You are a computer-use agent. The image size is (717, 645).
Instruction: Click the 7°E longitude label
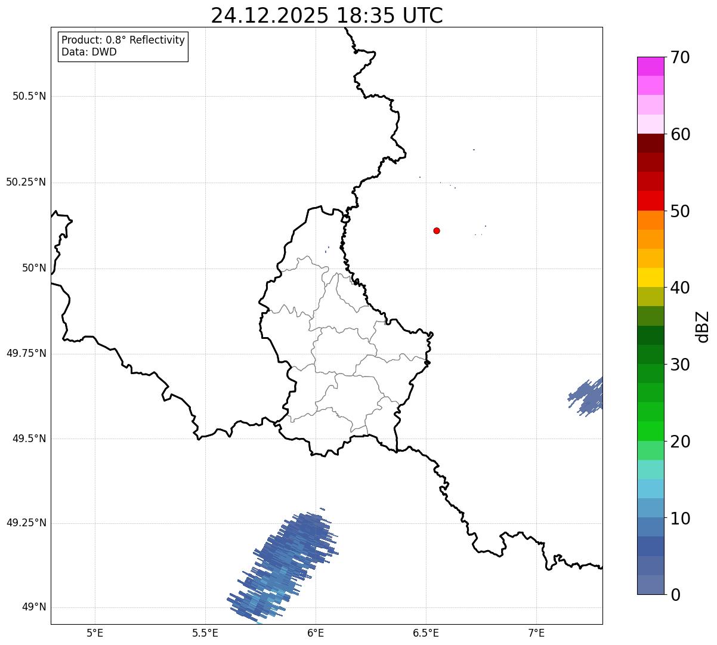click(536, 633)
